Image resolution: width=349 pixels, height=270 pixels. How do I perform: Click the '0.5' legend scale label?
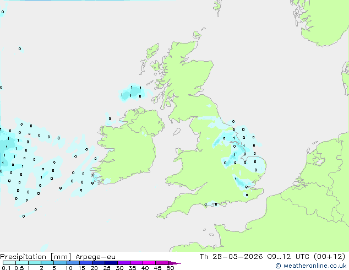coord(19,268)
